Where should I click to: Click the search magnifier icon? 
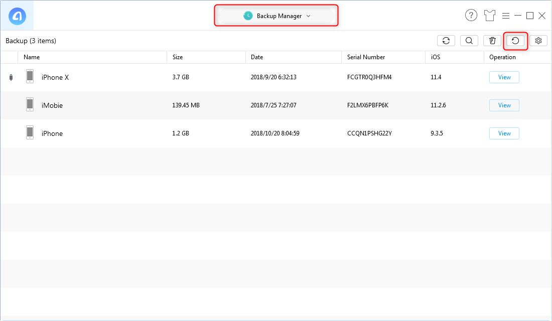click(469, 41)
